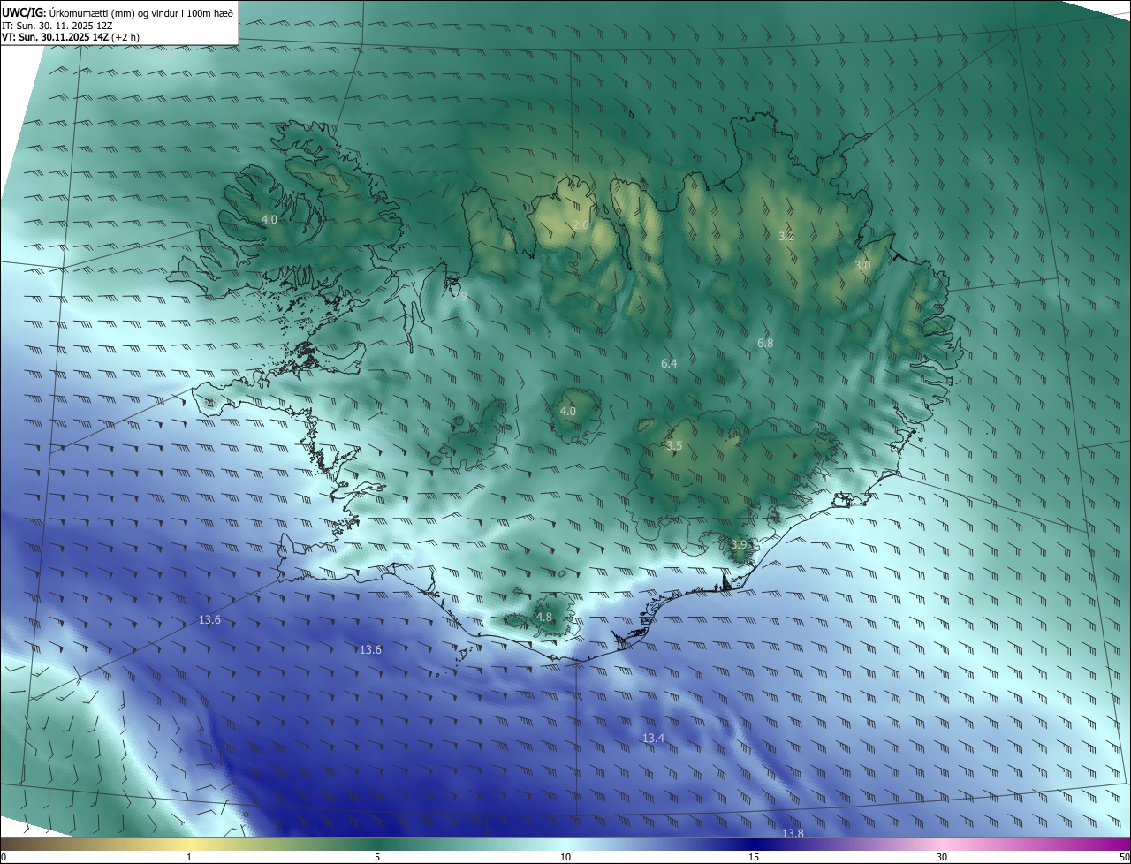Image resolution: width=1131 pixels, height=864 pixels.
Task: Click the 'UWC/IG:' heading text
Action: [x=23, y=11]
